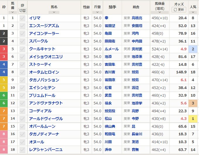The height and width of the screenshot is (155, 199).
Task: Open trainer page for 音無
Action: coord(135,149)
